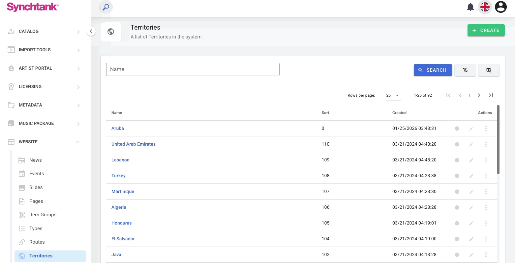Focus the Name search field
This screenshot has width=515, height=263.
point(193,69)
